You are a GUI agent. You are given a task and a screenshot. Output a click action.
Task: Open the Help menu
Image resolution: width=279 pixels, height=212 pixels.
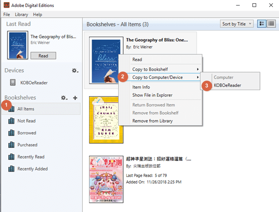[x=37, y=14]
